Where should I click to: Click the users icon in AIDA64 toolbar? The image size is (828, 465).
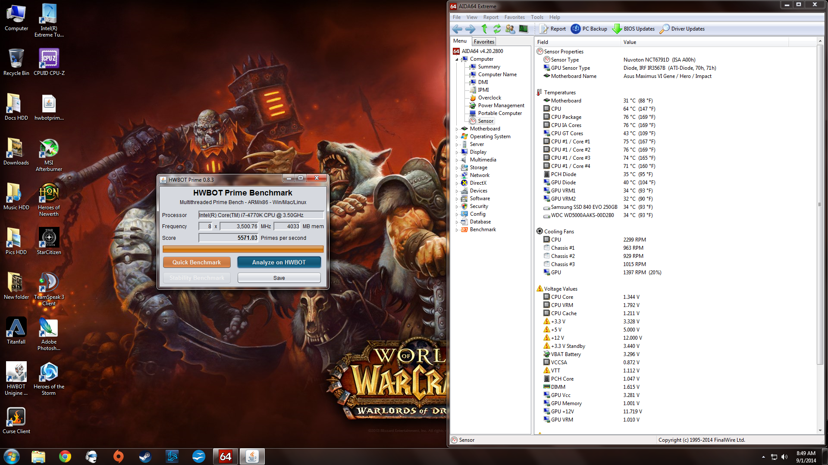[x=510, y=29]
